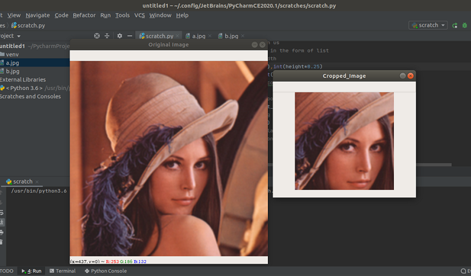Hide the Project panel with minus icon

130,36
